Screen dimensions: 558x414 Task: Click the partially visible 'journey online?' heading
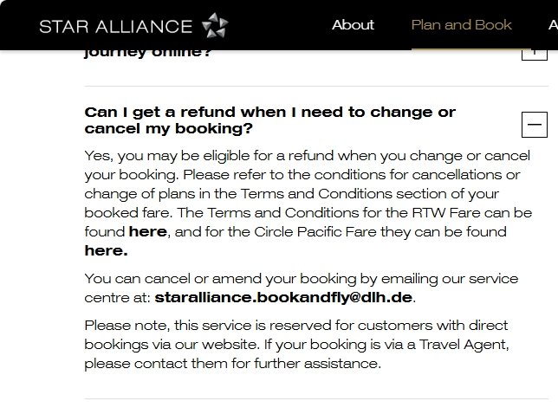(148, 54)
